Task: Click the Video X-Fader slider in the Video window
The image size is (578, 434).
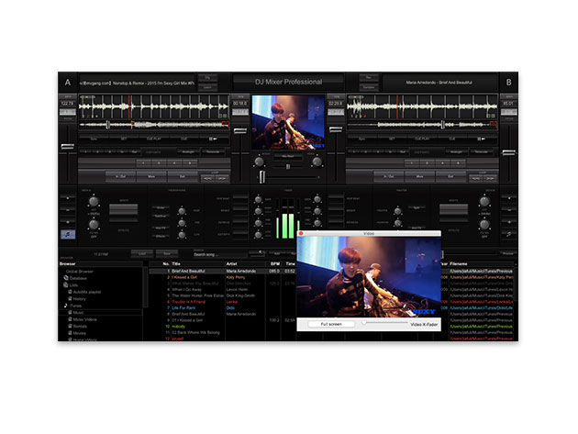Action: (x=384, y=324)
